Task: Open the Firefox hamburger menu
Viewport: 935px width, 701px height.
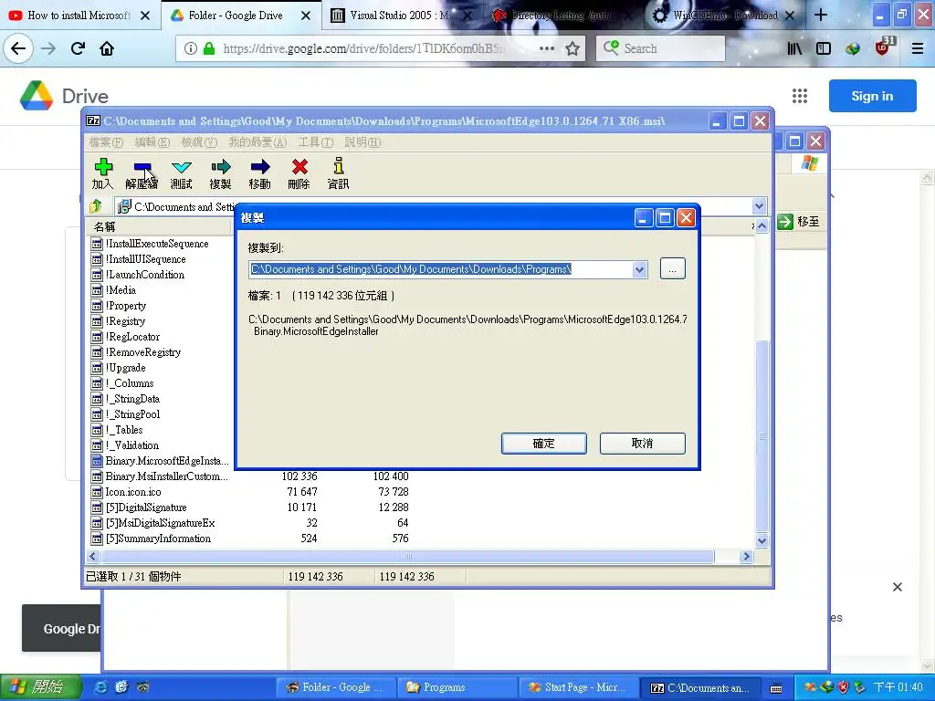Action: (918, 48)
